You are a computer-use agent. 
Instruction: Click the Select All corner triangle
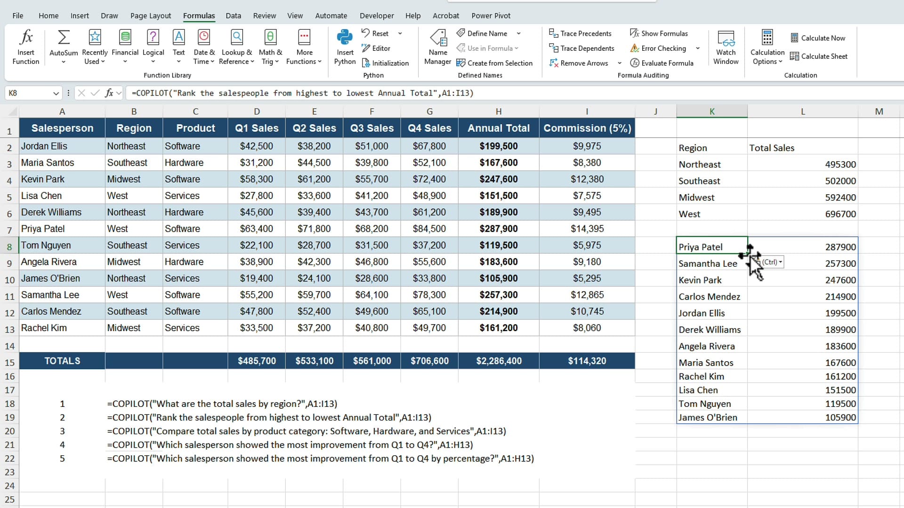point(12,111)
